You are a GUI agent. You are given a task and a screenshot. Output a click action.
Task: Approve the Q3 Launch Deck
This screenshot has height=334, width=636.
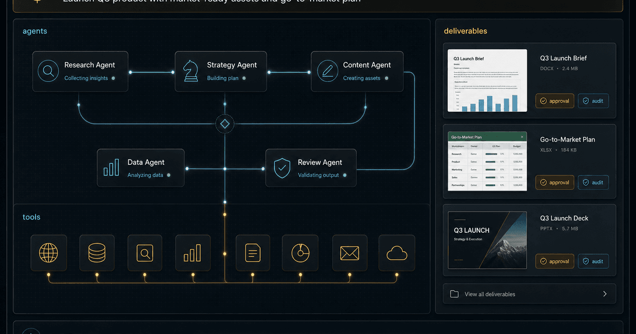click(554, 261)
